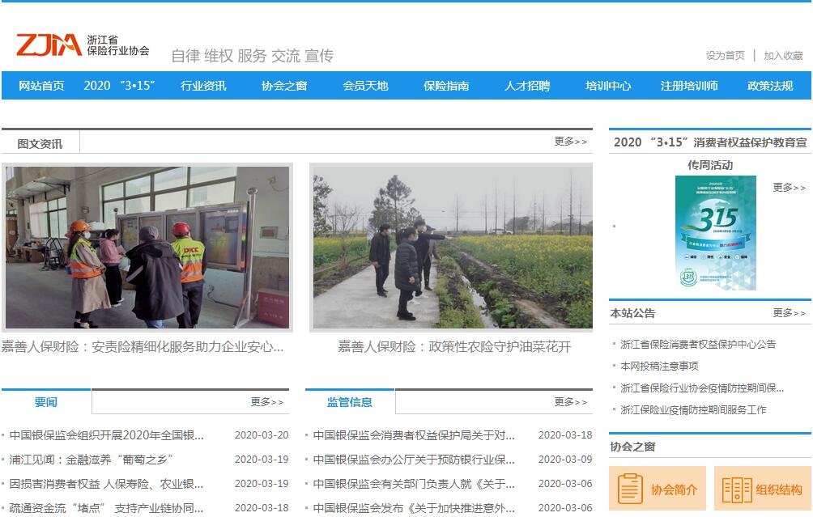Open the factory safety inspection photo

click(147, 248)
